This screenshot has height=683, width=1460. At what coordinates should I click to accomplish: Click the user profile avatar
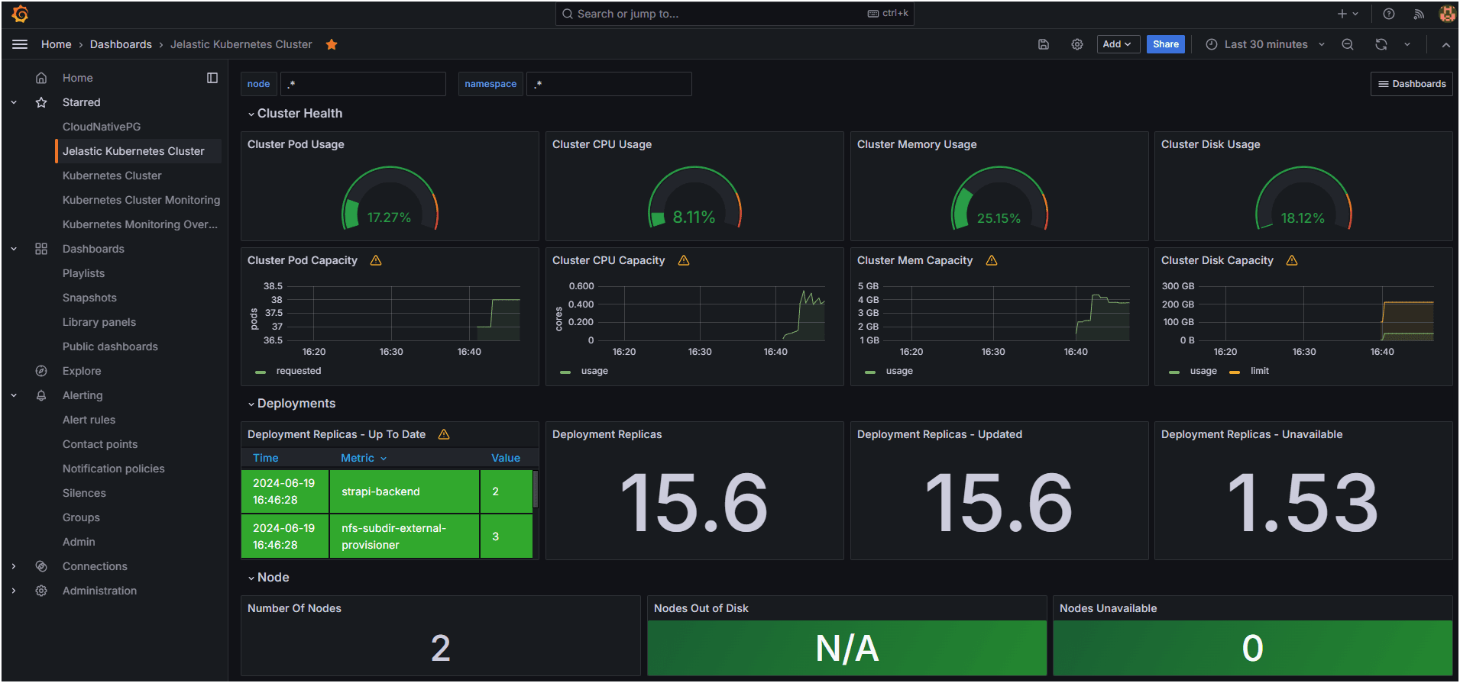(1447, 14)
